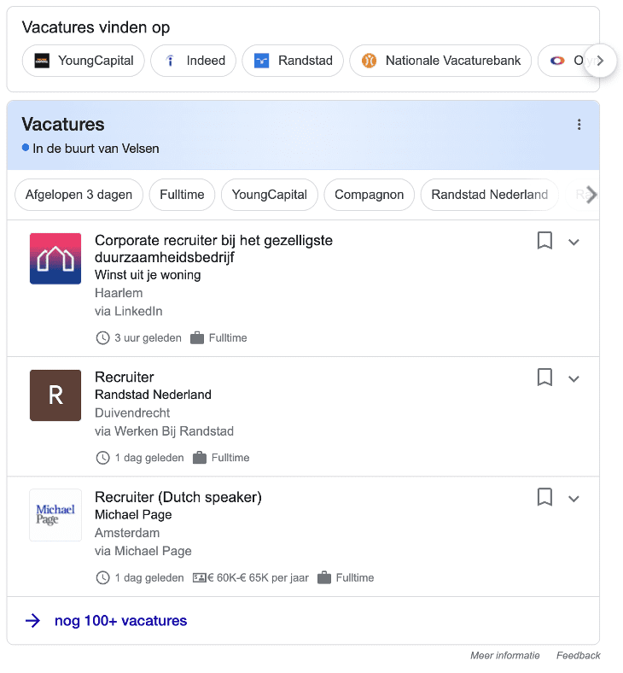
Task: Show more job sites with the next arrow
Action: tap(600, 61)
